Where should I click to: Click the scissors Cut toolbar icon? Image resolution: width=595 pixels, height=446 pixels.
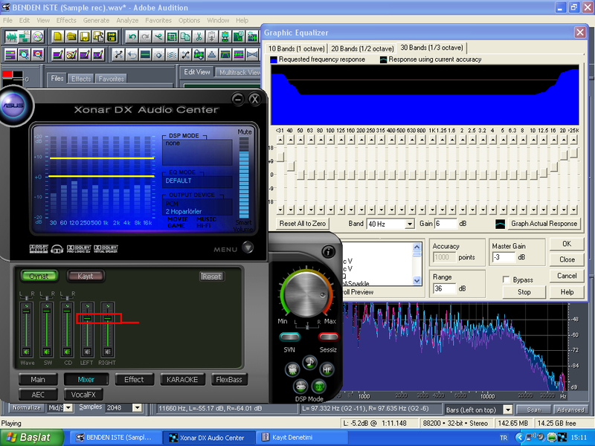199,36
